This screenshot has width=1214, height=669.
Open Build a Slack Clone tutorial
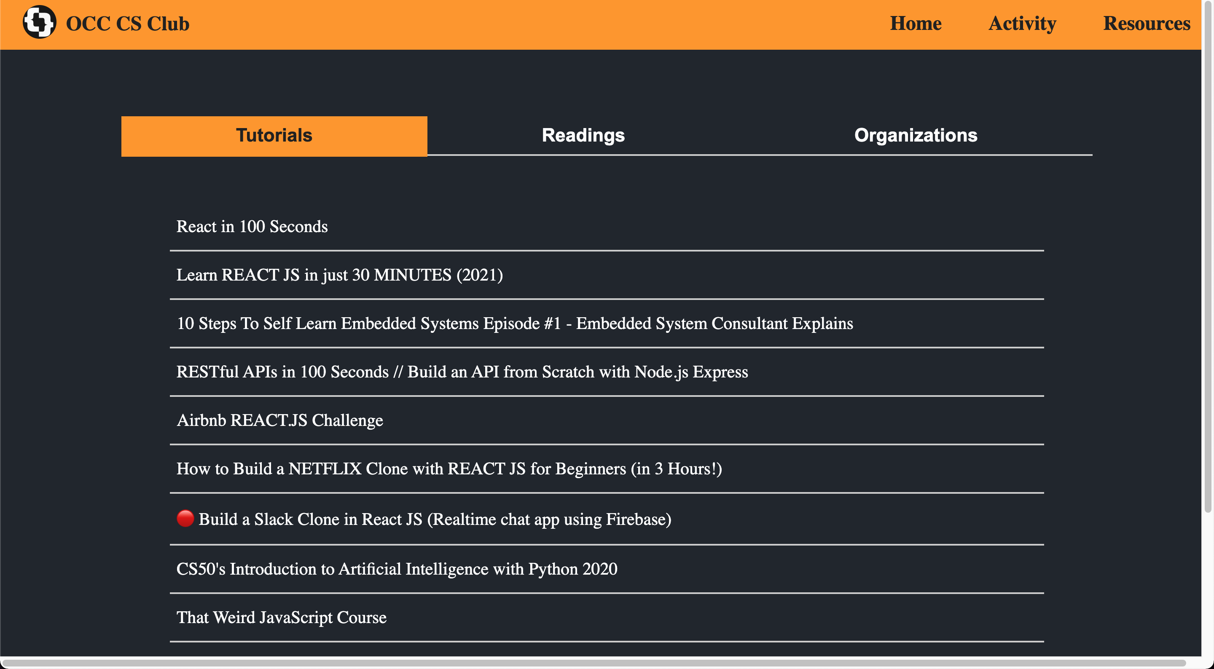(x=435, y=519)
